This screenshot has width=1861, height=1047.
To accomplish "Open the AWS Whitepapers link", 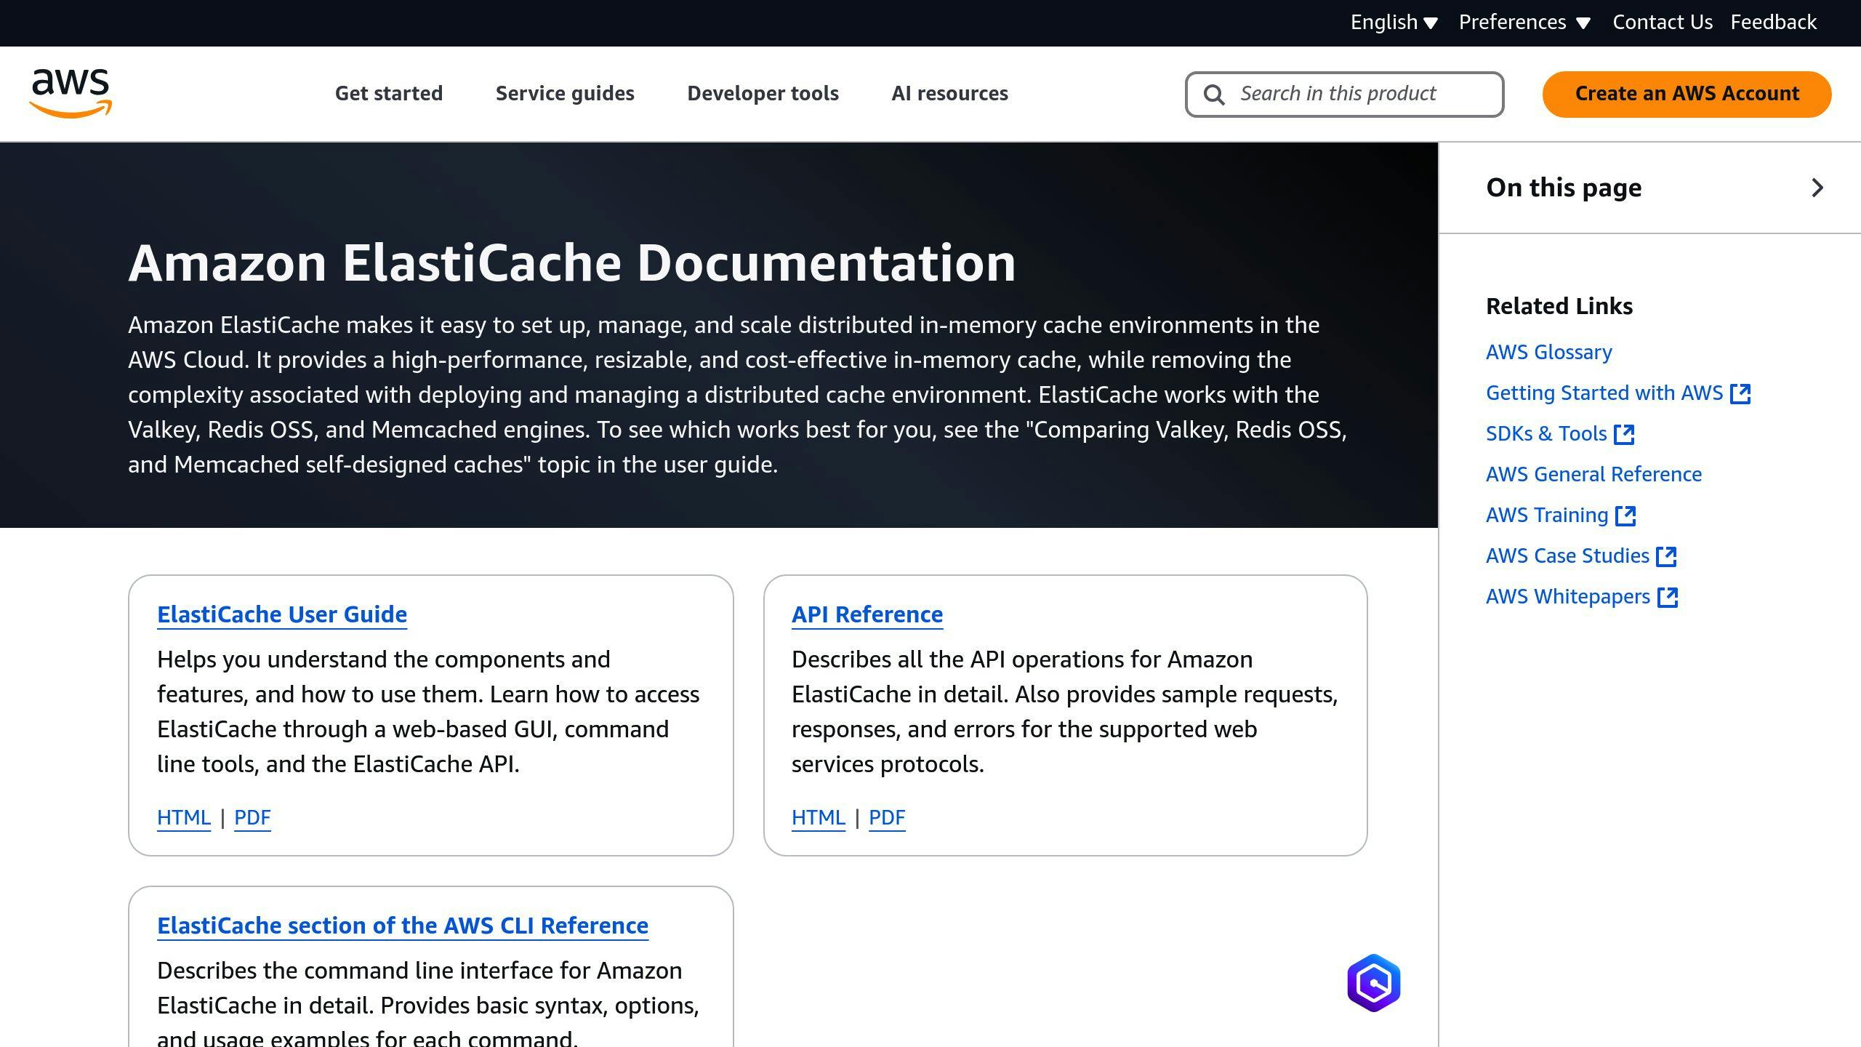I will [x=1568, y=597].
